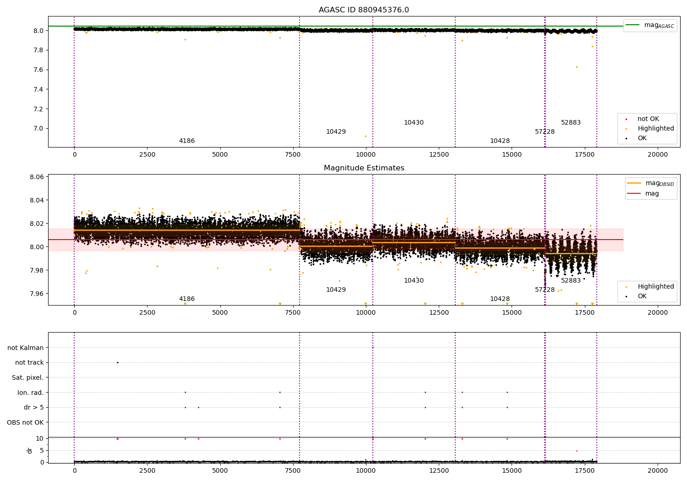Click x-axis tick '2500' under the top plot
This screenshot has width=687, height=481.
pyautogui.click(x=147, y=155)
